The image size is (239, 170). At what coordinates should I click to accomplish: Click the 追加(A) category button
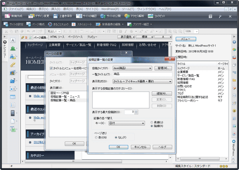(x=162, y=94)
